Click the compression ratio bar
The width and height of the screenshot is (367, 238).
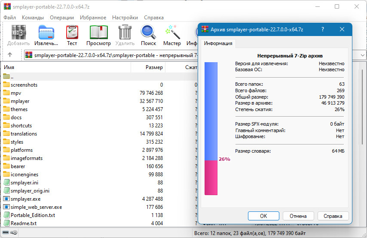pyautogui.click(x=211, y=129)
